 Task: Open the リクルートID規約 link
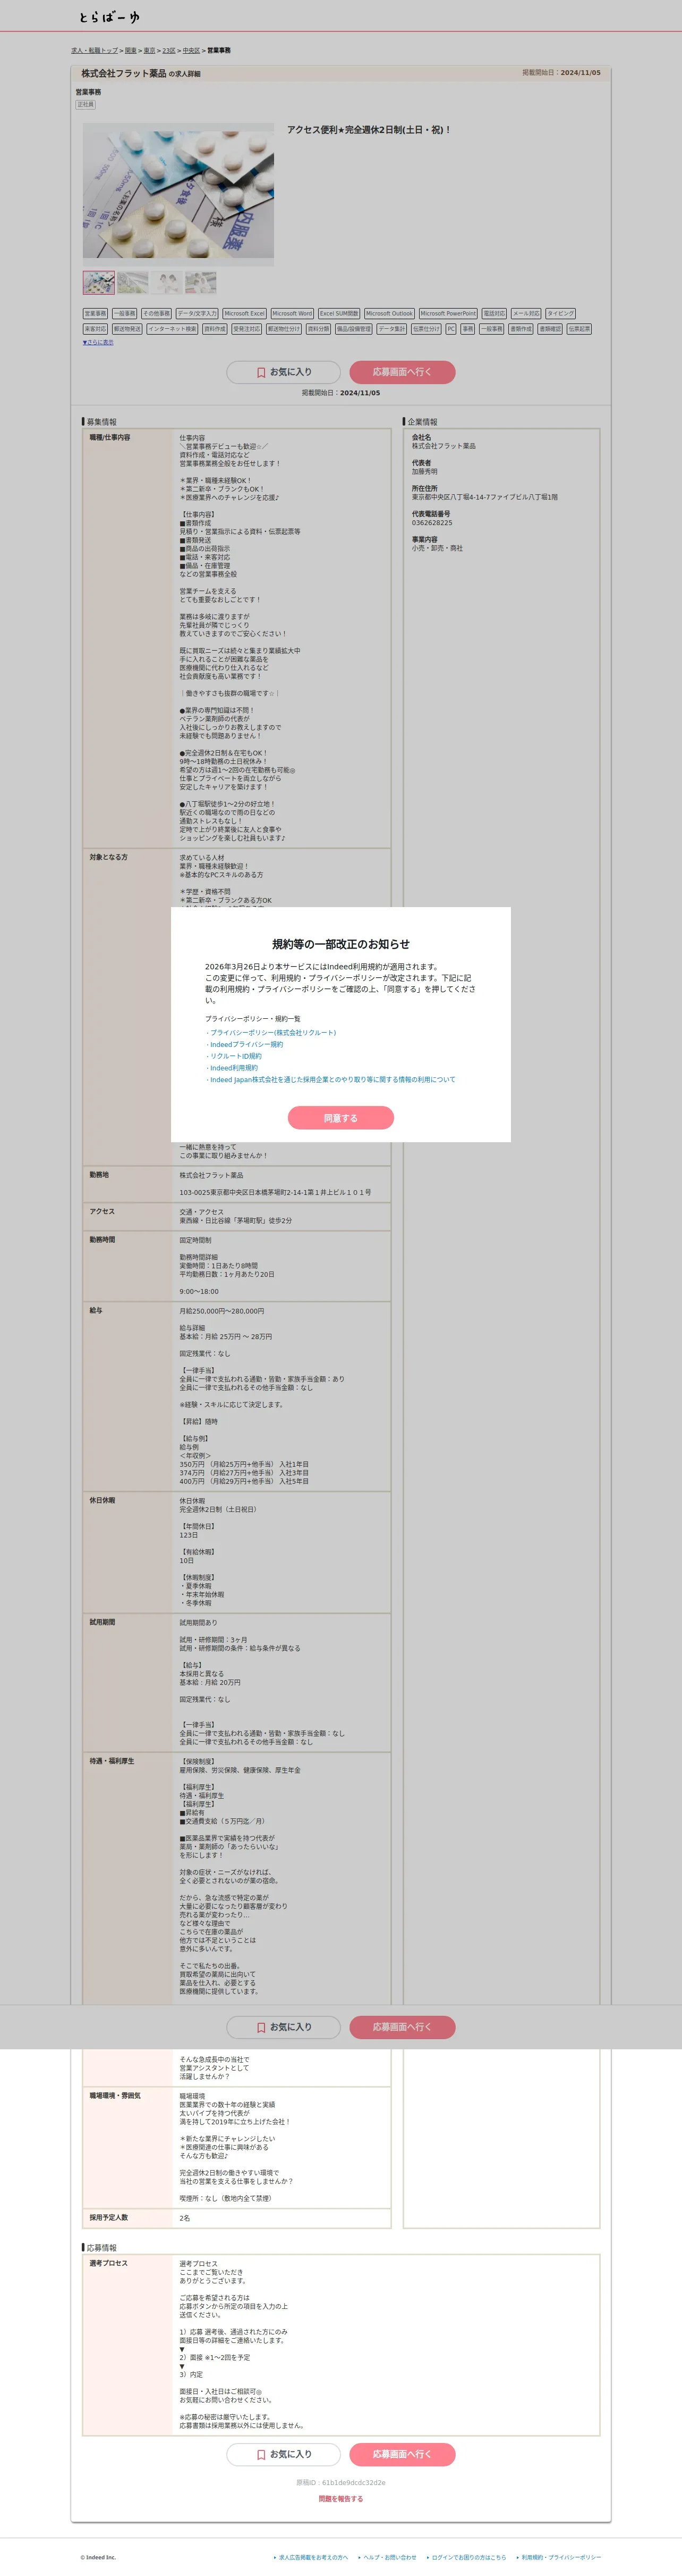(x=236, y=1056)
